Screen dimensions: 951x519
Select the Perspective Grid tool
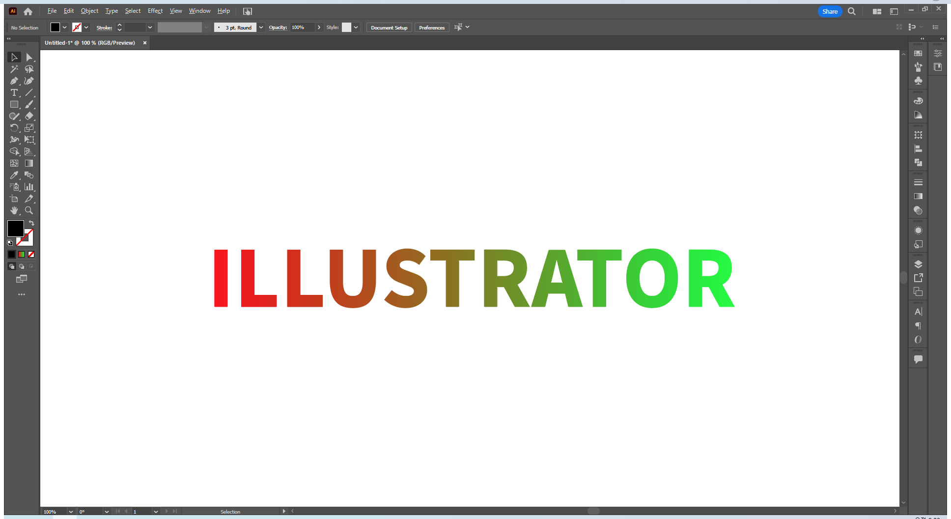tap(29, 152)
